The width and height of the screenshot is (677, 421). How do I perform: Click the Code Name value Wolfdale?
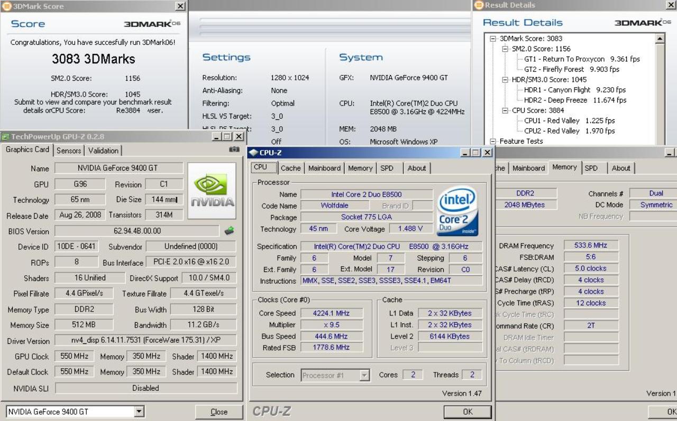pos(334,205)
